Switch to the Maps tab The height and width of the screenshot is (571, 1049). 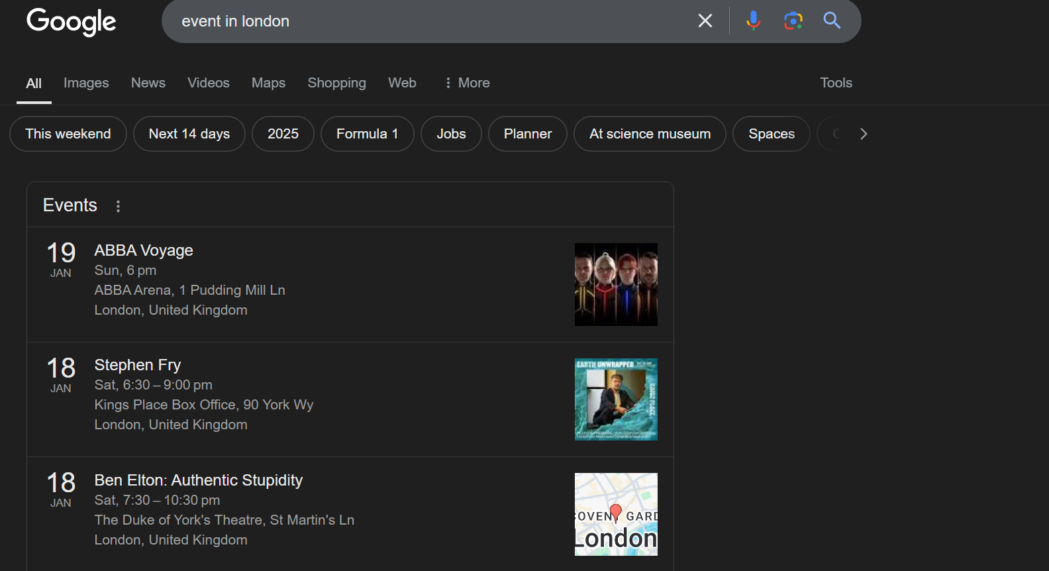pyautogui.click(x=268, y=83)
